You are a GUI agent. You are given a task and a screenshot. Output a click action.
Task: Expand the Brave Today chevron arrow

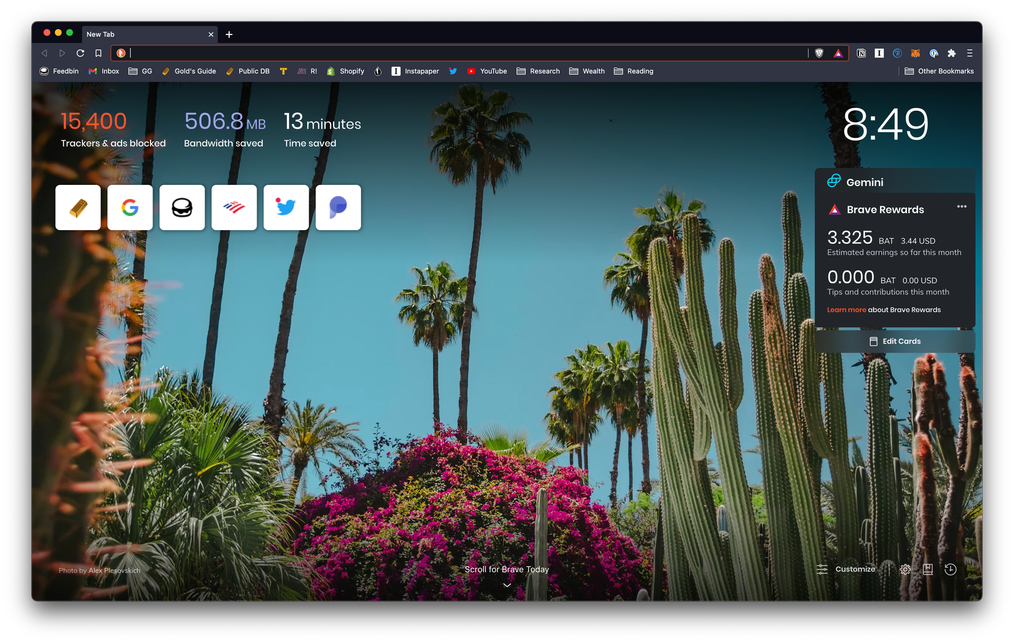tap(506, 585)
